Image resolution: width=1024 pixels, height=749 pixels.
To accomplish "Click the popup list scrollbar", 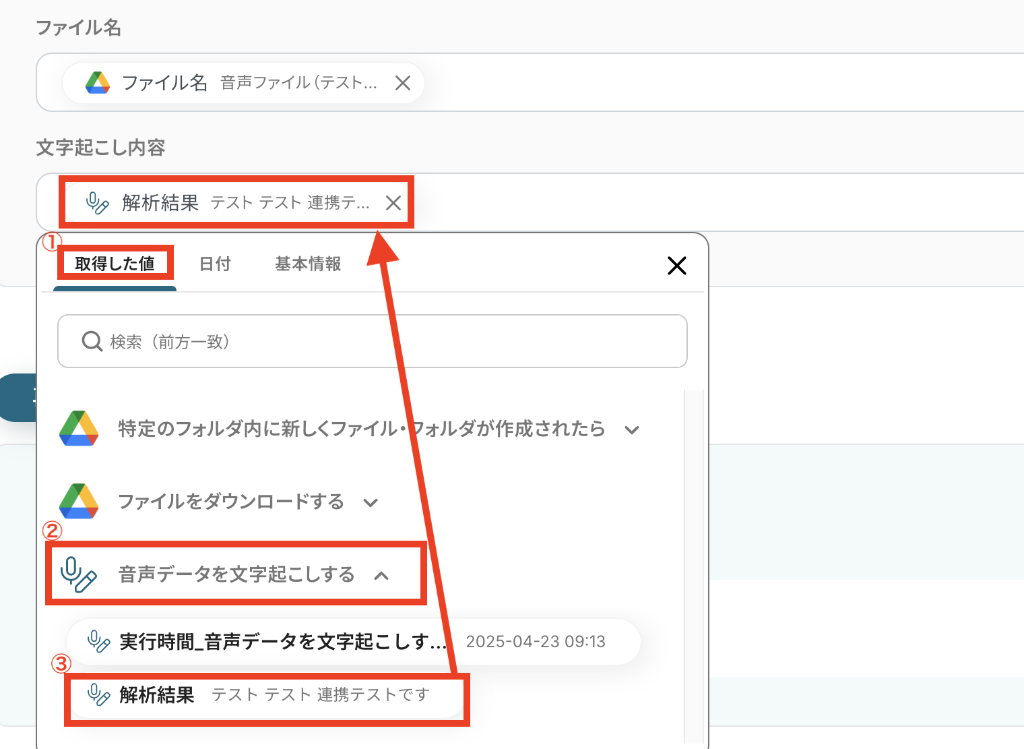I will 693,566.
